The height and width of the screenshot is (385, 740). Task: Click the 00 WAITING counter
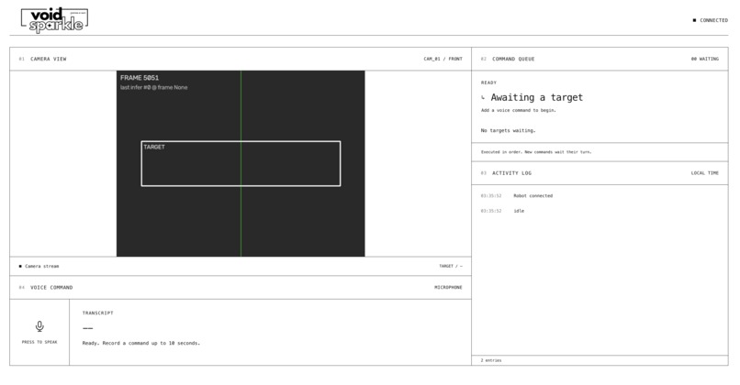[x=705, y=59]
